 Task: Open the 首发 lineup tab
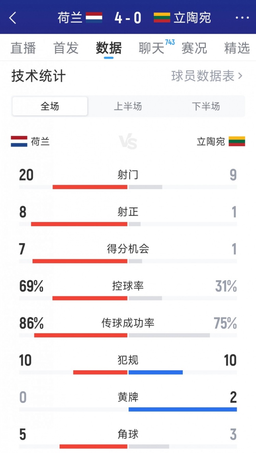pyautogui.click(x=66, y=48)
